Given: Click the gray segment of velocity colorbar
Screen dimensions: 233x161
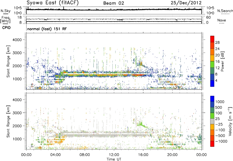Looking at the screenshot, I should [x=212, y=121].
